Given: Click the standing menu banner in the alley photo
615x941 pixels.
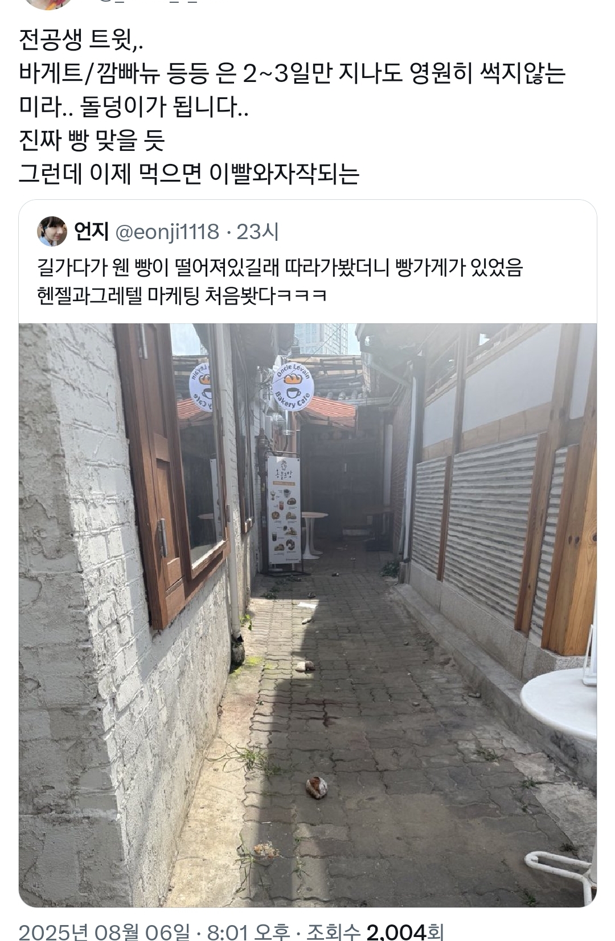Looking at the screenshot, I should [284, 509].
